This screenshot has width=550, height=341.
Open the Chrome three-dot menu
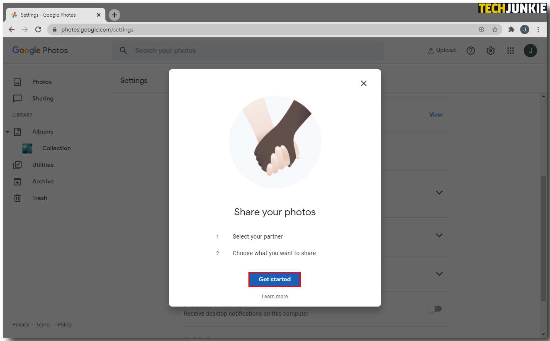[538, 29]
